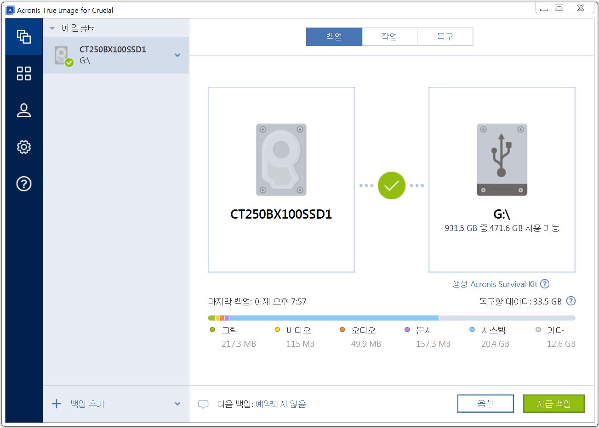The height and width of the screenshot is (428, 599).
Task: Click the source hard drive image
Action: [281, 159]
